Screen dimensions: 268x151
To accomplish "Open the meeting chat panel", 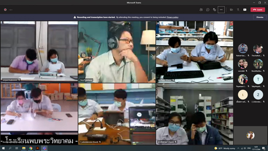I will 208,10.
